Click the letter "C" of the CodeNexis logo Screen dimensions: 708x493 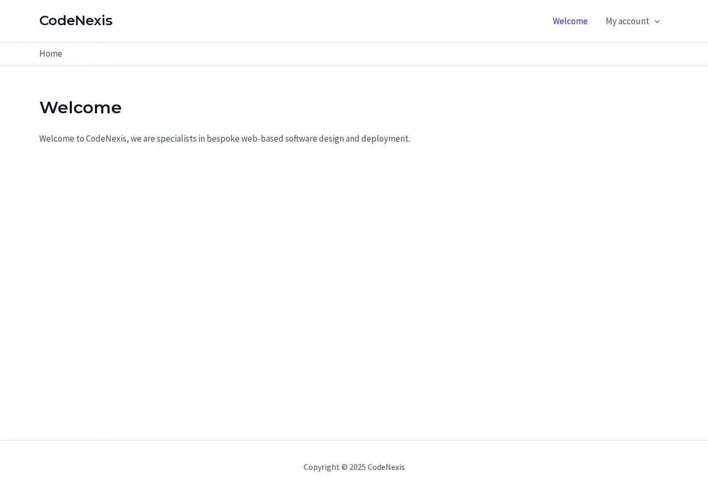[x=45, y=20]
